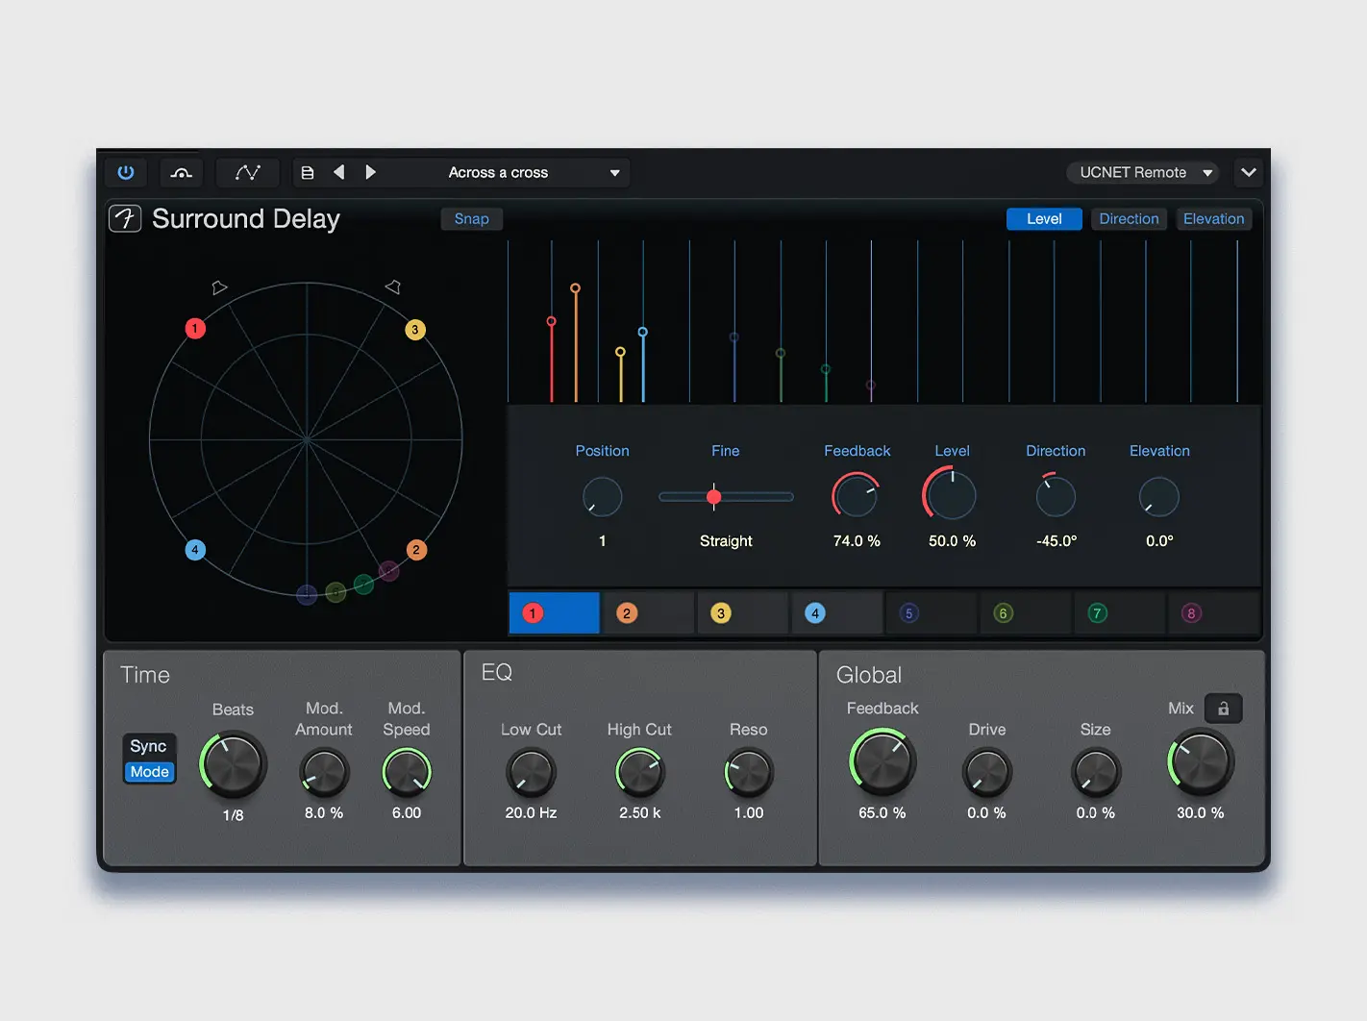
Task: Select the Level view button
Action: click(1044, 218)
